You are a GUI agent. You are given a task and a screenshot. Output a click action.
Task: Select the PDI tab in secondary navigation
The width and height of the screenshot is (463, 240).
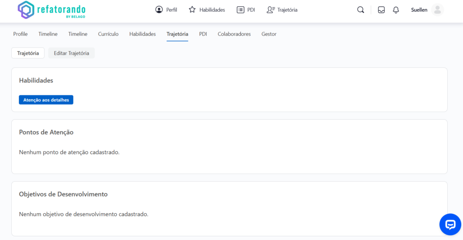(203, 34)
